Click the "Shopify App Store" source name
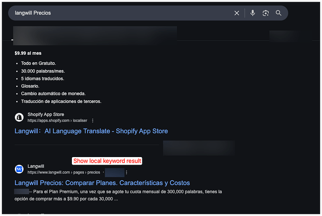 pyautogui.click(x=46, y=115)
